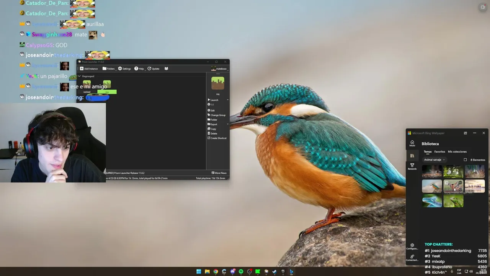Viewport: 490px width, 276px height.
Task: Open the Animal salvaje theme dropdown
Action: [x=434, y=160]
